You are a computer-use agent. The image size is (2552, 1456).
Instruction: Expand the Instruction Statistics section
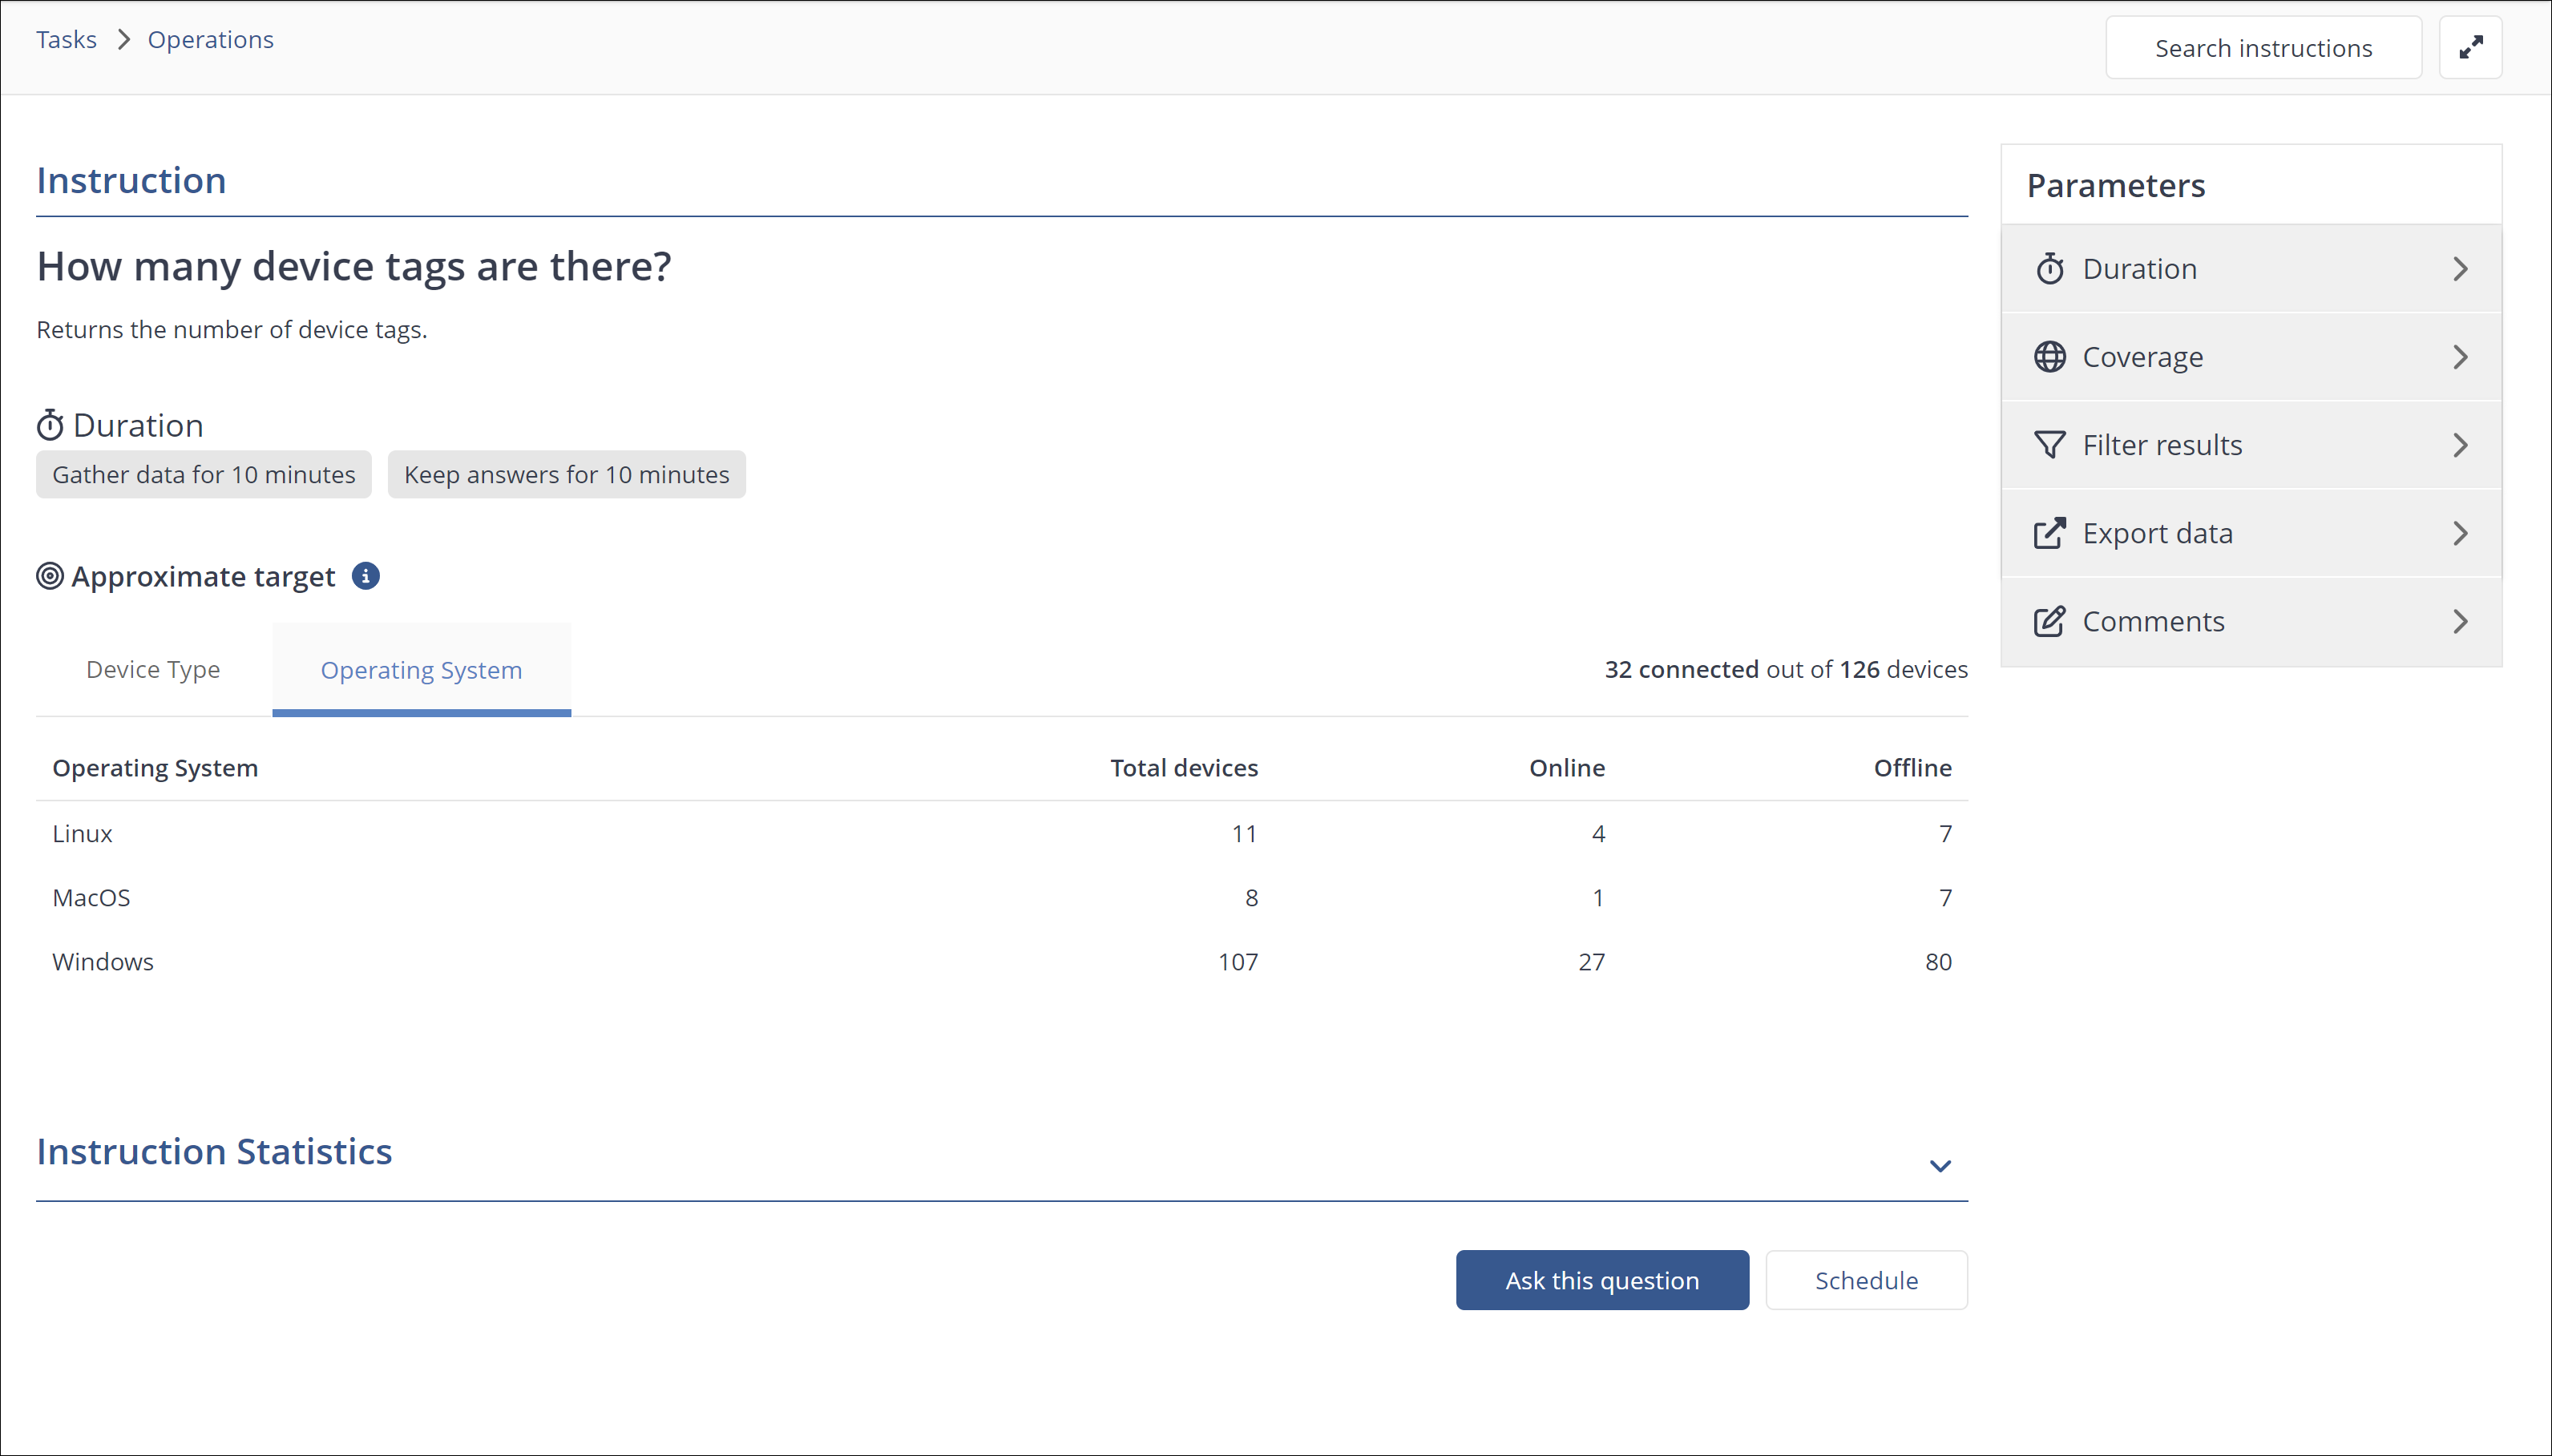coord(1940,1165)
